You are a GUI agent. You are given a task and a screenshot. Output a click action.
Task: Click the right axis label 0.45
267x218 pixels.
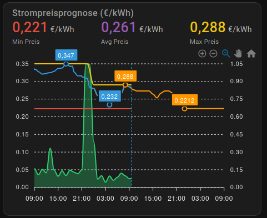pyautogui.click(x=236, y=134)
